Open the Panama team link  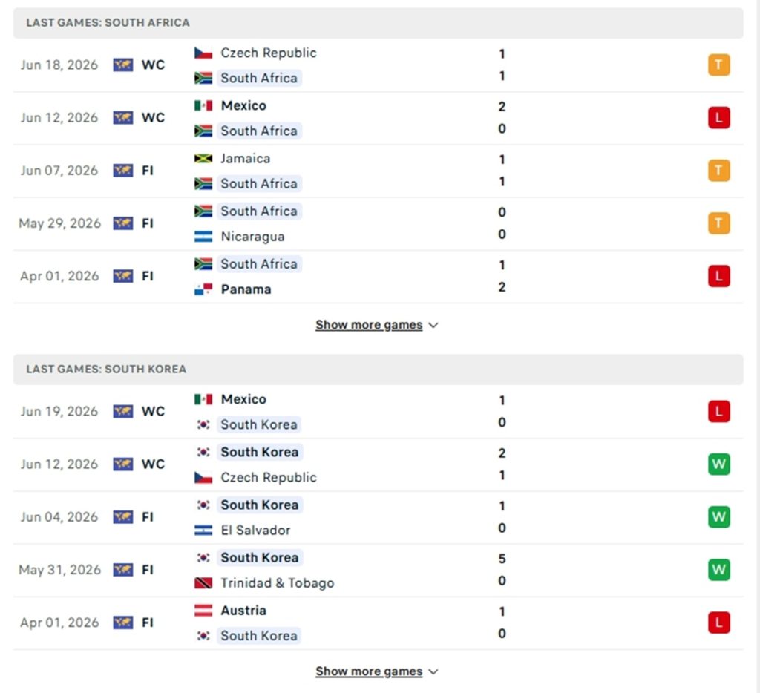click(x=246, y=289)
